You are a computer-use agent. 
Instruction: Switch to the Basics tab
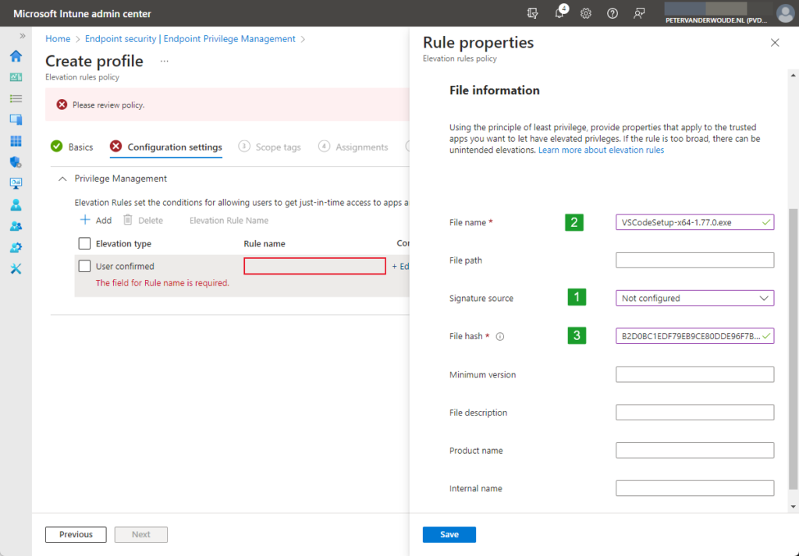coord(79,146)
